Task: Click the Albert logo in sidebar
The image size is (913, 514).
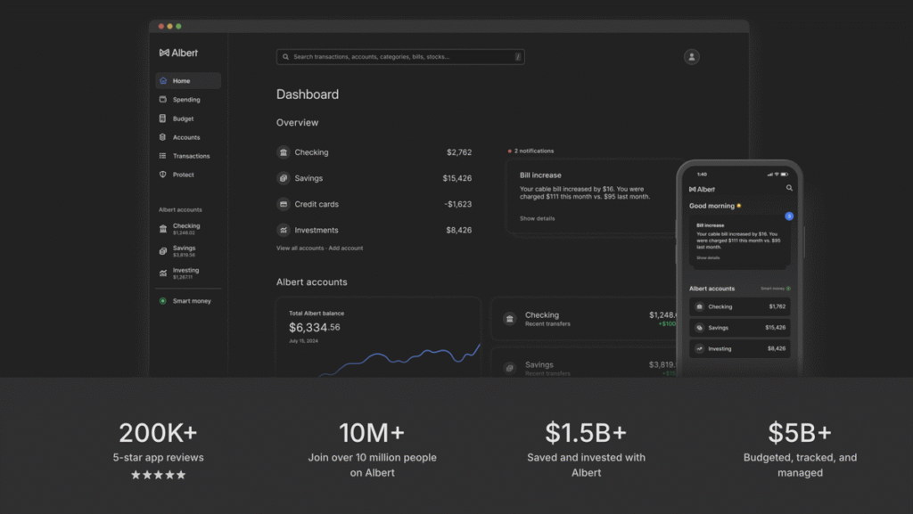Action: (178, 53)
